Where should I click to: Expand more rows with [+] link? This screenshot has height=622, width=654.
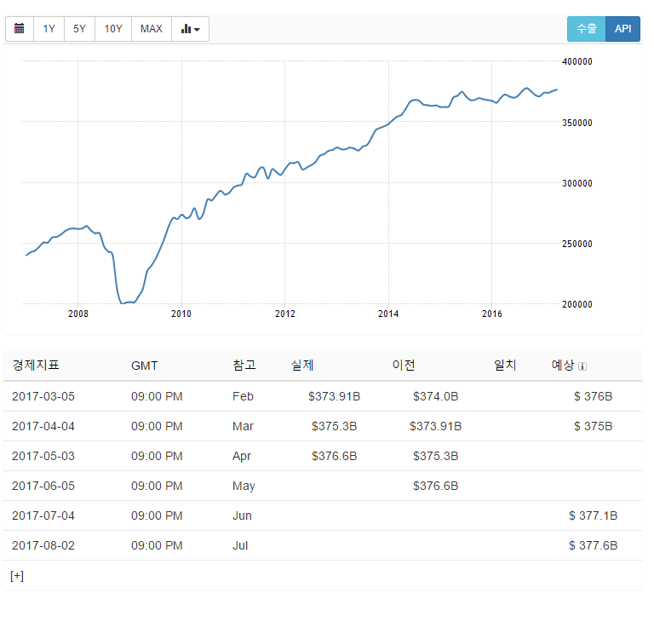17,576
